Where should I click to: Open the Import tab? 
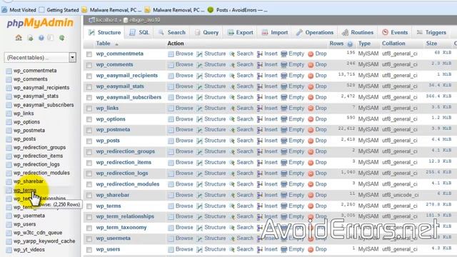[x=275, y=33]
